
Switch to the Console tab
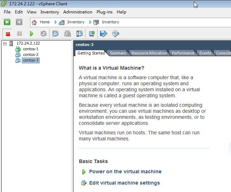pos(223,53)
